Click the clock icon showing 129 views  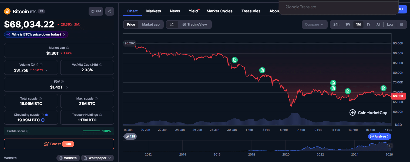coord(127,136)
